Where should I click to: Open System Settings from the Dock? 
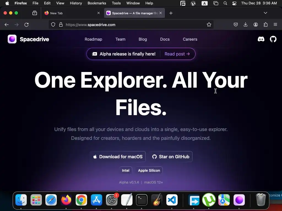(112, 200)
